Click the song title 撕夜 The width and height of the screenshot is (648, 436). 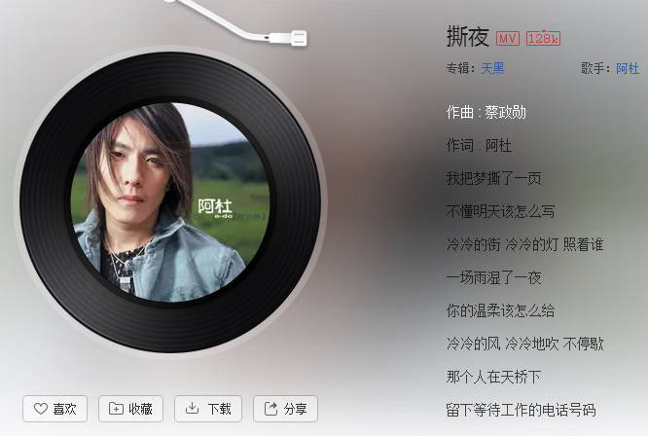point(468,37)
